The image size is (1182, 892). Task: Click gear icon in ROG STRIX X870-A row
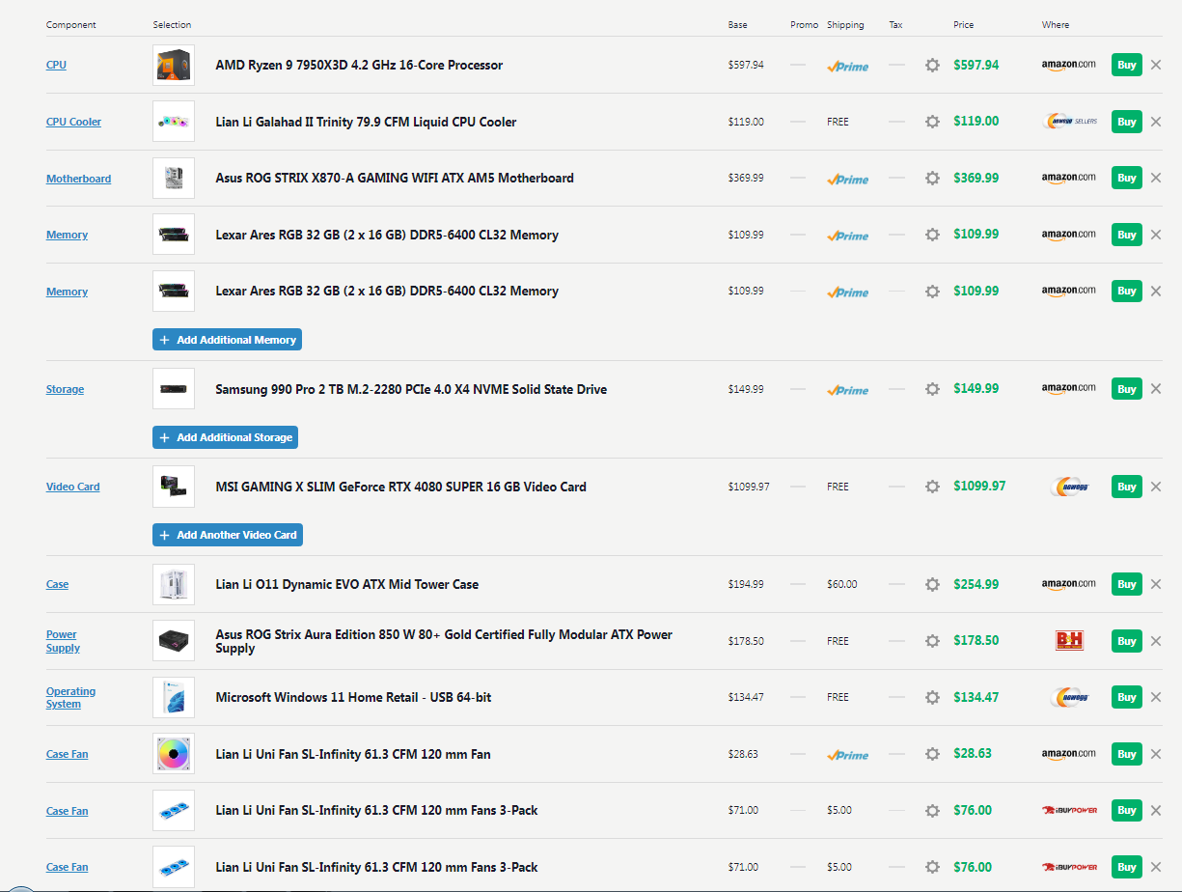click(932, 179)
